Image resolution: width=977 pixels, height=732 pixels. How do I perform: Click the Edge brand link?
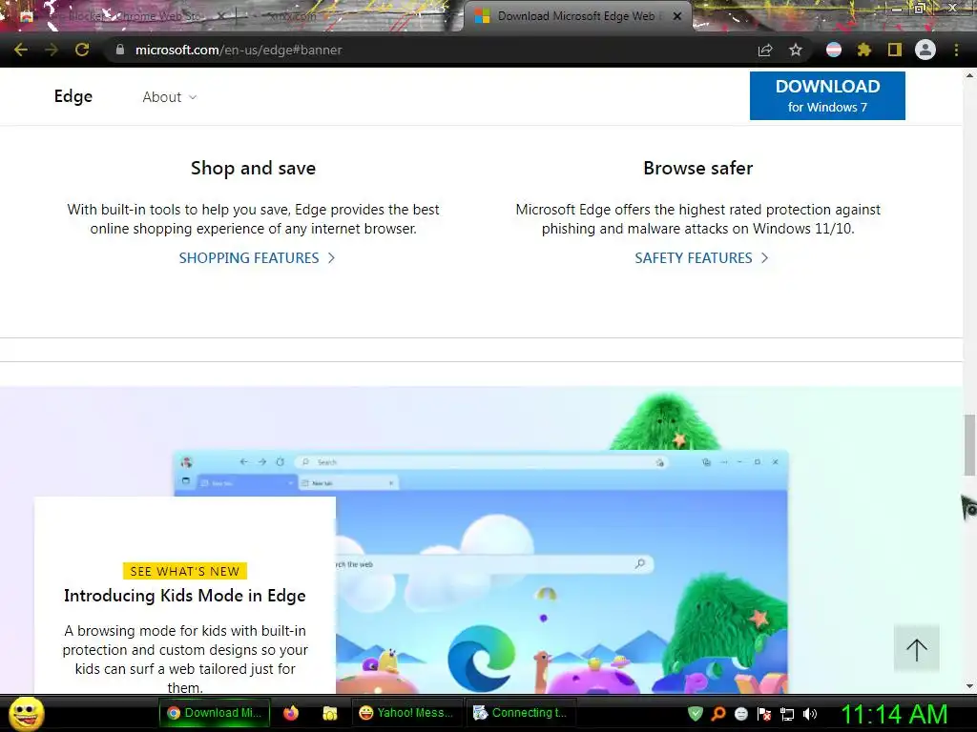point(73,96)
